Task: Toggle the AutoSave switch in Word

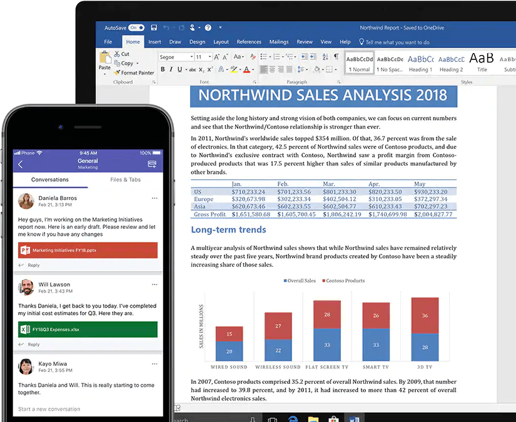Action: pyautogui.click(x=136, y=28)
